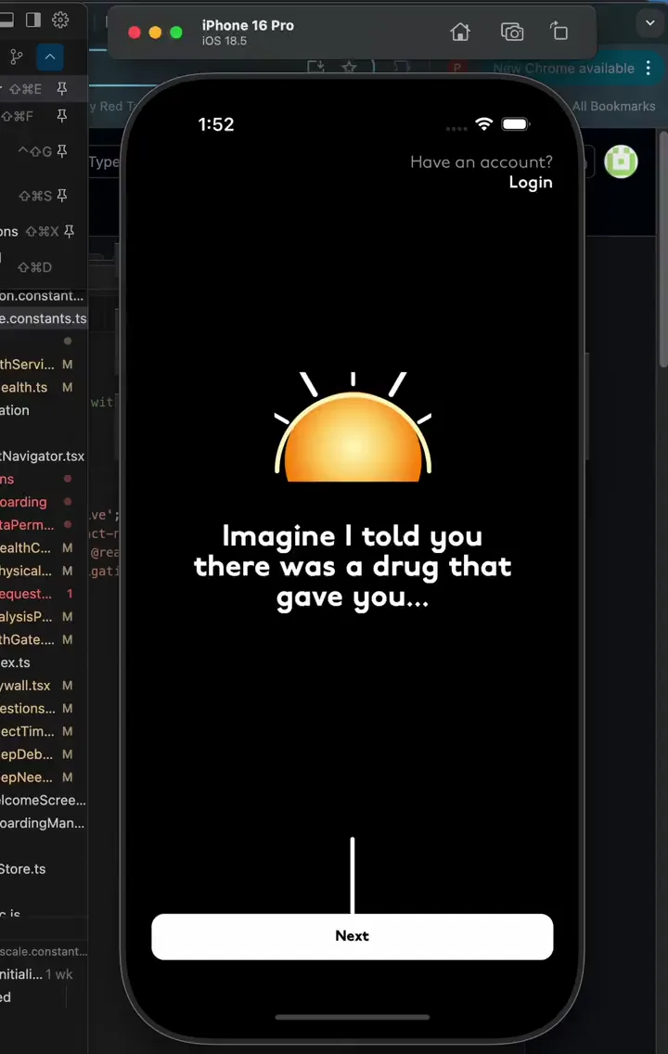Open Chrome's three-dot menu

pyautogui.click(x=648, y=69)
